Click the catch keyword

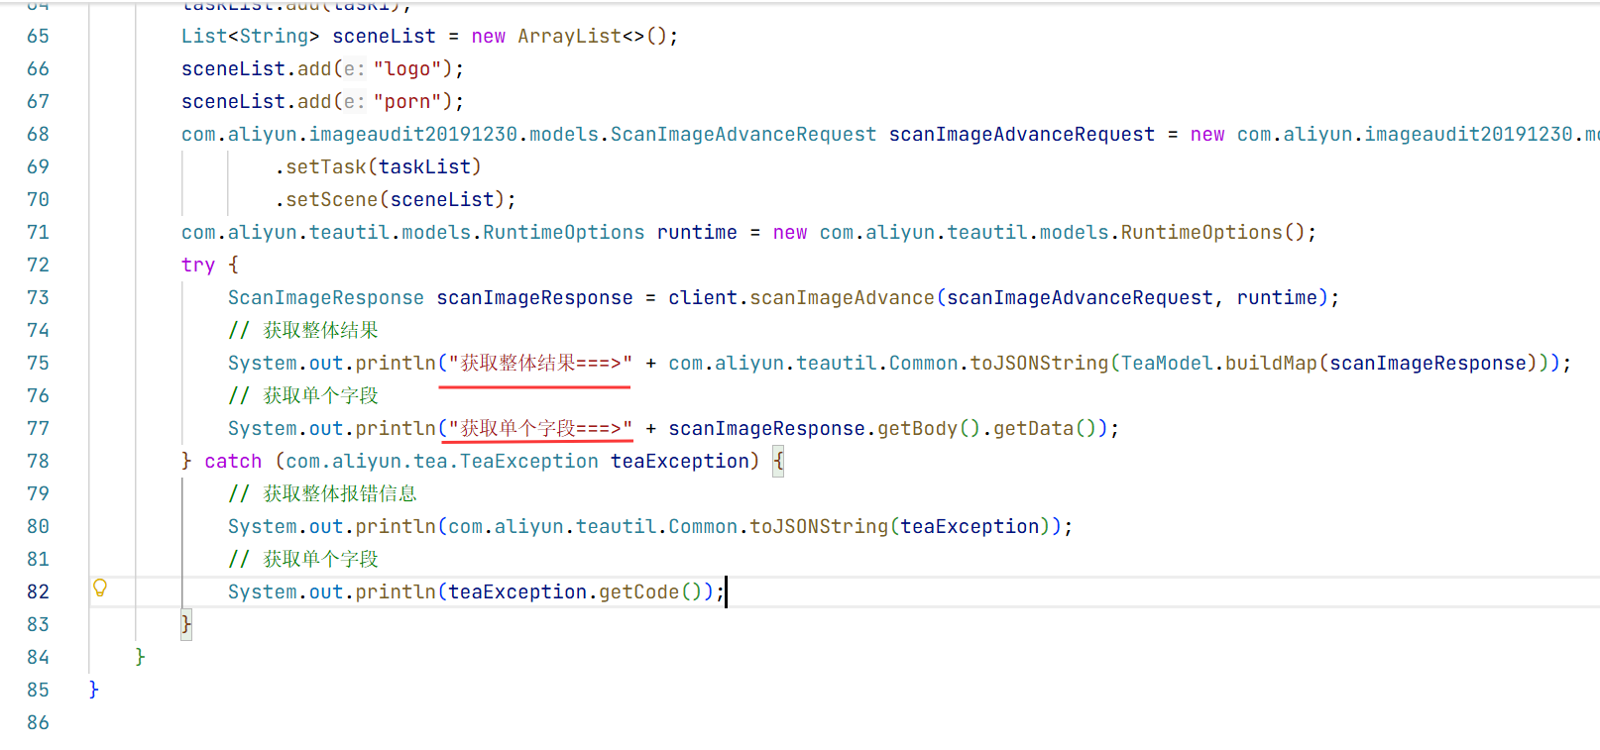(x=233, y=462)
